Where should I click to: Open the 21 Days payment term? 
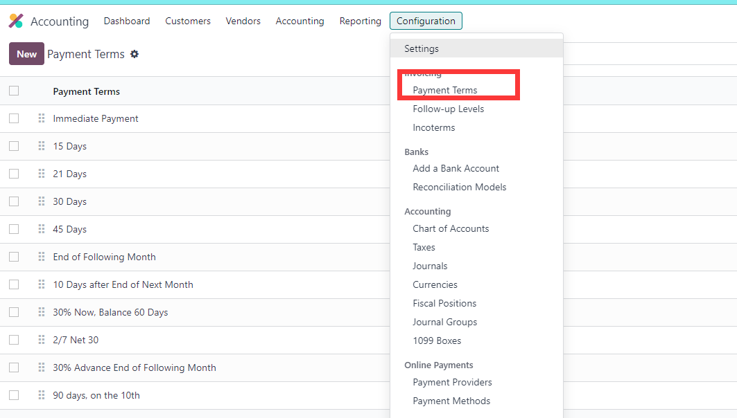[69, 174]
